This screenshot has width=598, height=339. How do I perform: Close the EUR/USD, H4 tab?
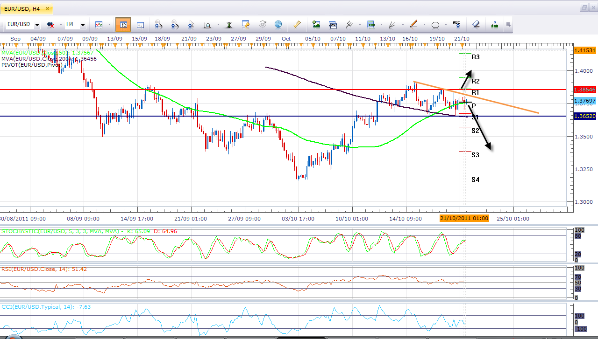point(46,8)
